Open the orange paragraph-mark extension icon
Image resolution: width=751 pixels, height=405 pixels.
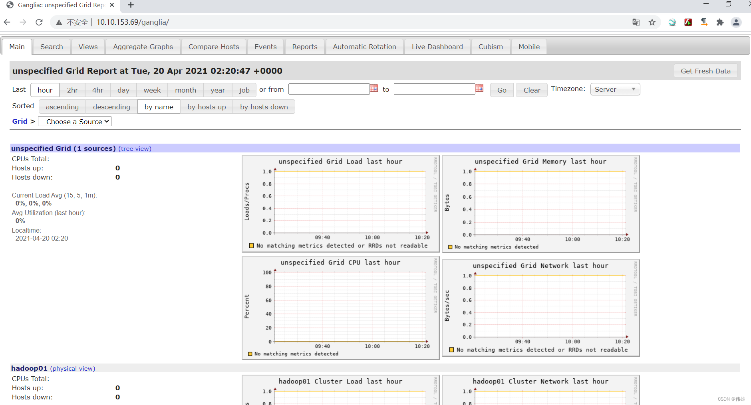(704, 22)
